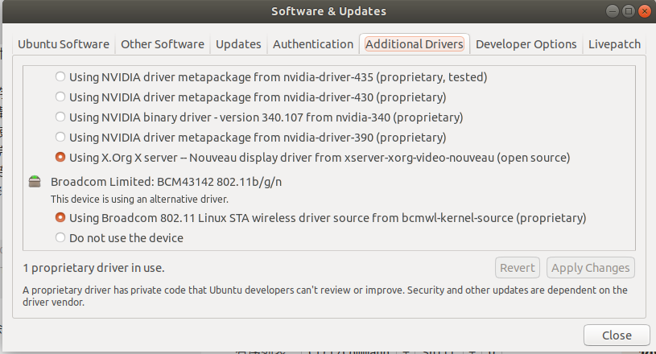Select nvidia-driver-390 proprietary radio button
This screenshot has width=656, height=354.
click(x=60, y=137)
